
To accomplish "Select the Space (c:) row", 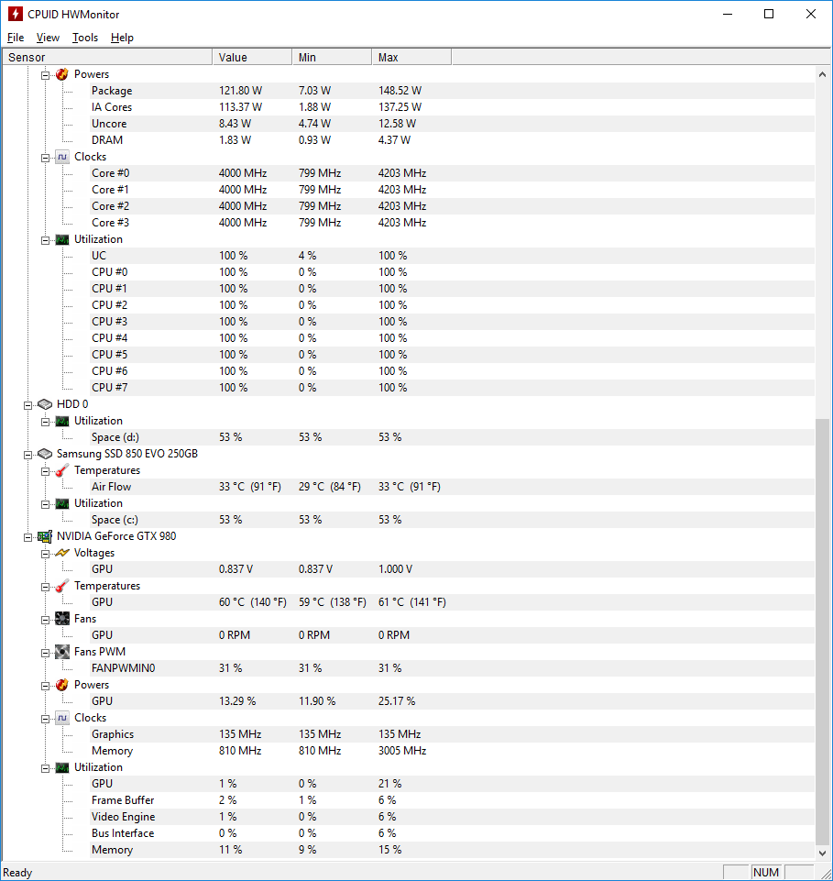I will (452, 520).
